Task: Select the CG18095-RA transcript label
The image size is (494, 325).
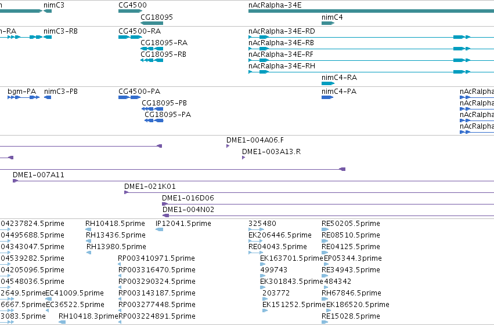Action: pyautogui.click(x=164, y=43)
